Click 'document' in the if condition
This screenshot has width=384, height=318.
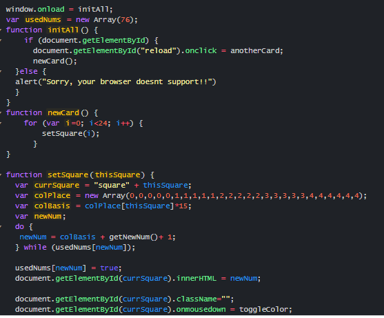coord(60,40)
